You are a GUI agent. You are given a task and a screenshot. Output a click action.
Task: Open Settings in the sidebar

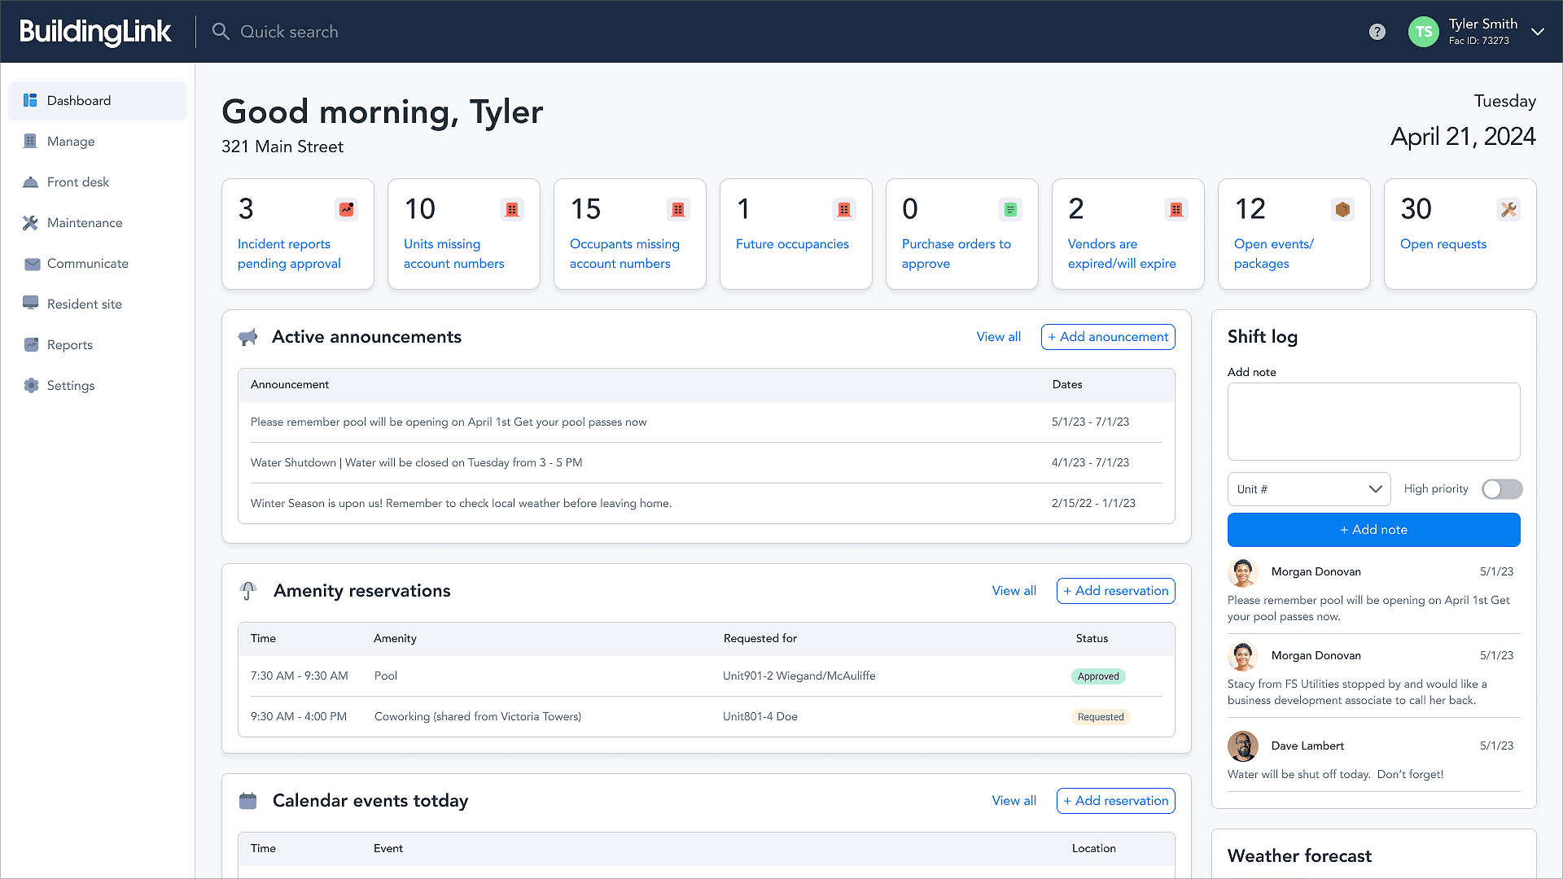[x=71, y=386]
